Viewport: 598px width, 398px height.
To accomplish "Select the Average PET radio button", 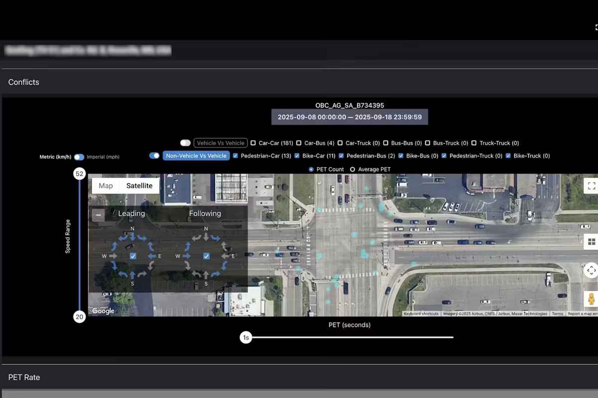I will pos(352,170).
